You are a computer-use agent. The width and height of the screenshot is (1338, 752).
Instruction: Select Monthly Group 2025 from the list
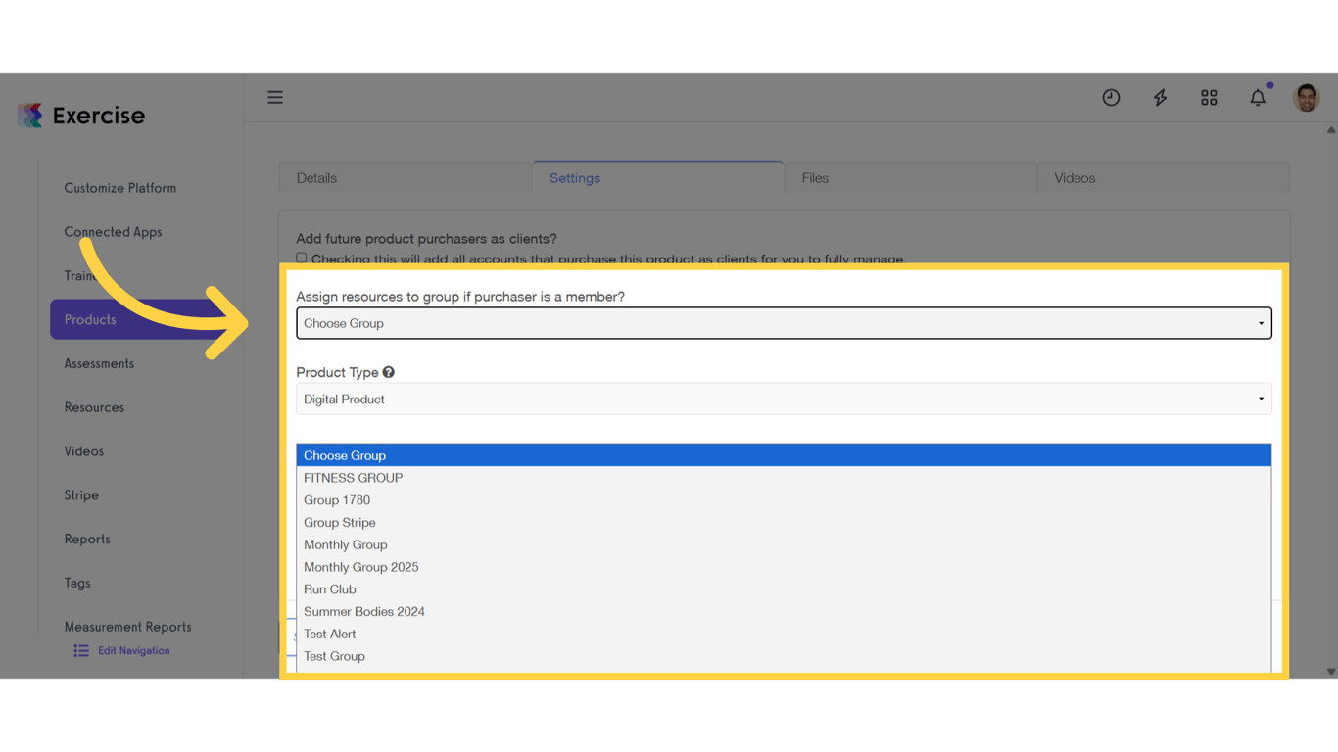pyautogui.click(x=360, y=566)
